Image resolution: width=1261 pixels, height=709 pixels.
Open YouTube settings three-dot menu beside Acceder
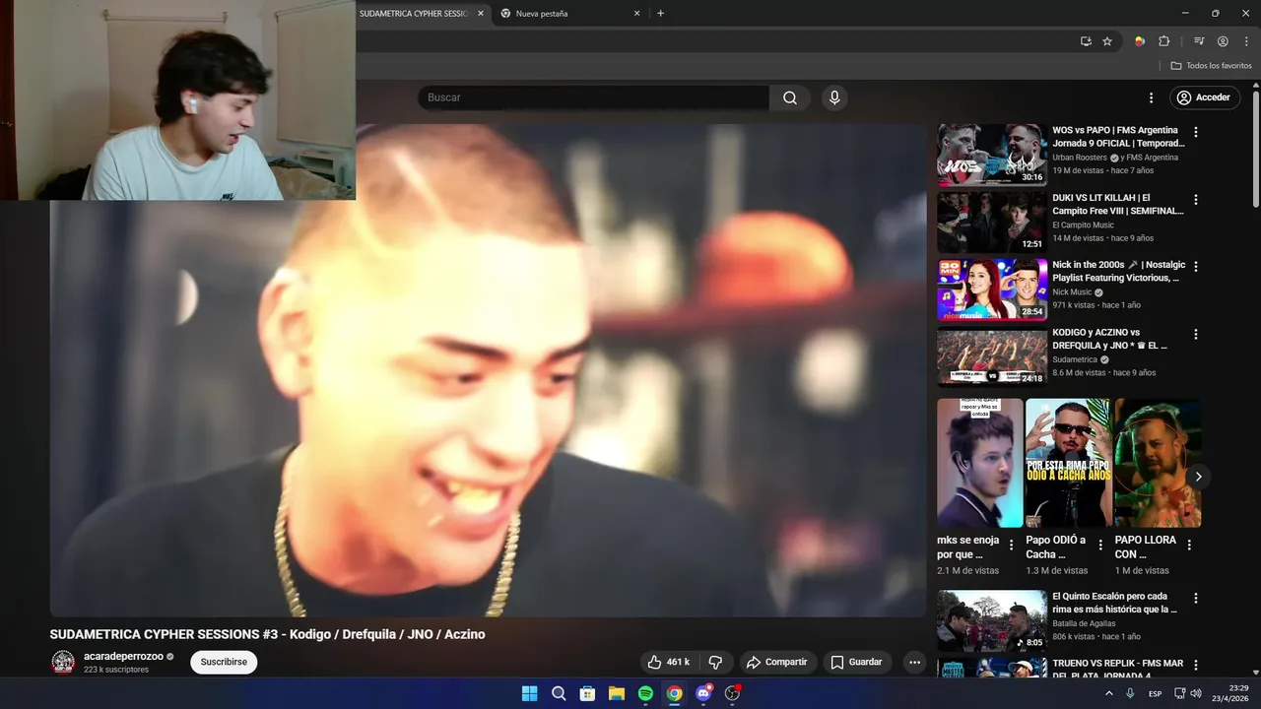click(x=1151, y=97)
